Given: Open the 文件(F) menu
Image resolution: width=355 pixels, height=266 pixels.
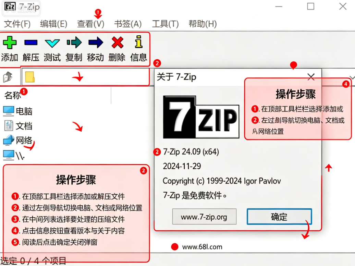Looking at the screenshot, I should tap(17, 24).
